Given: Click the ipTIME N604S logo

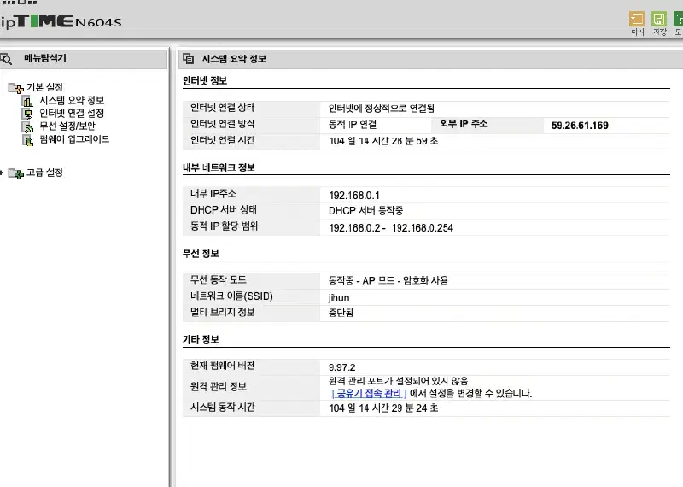Looking at the screenshot, I should (60, 21).
